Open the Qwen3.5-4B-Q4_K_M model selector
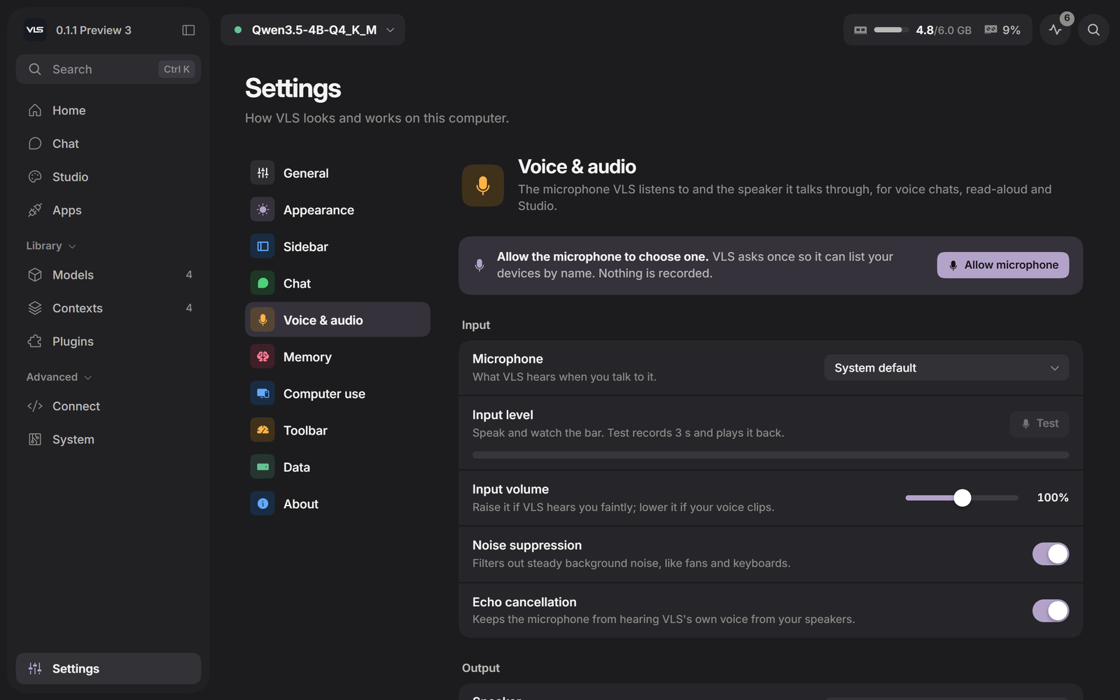Screen dimensions: 1120x700 coord(313,30)
